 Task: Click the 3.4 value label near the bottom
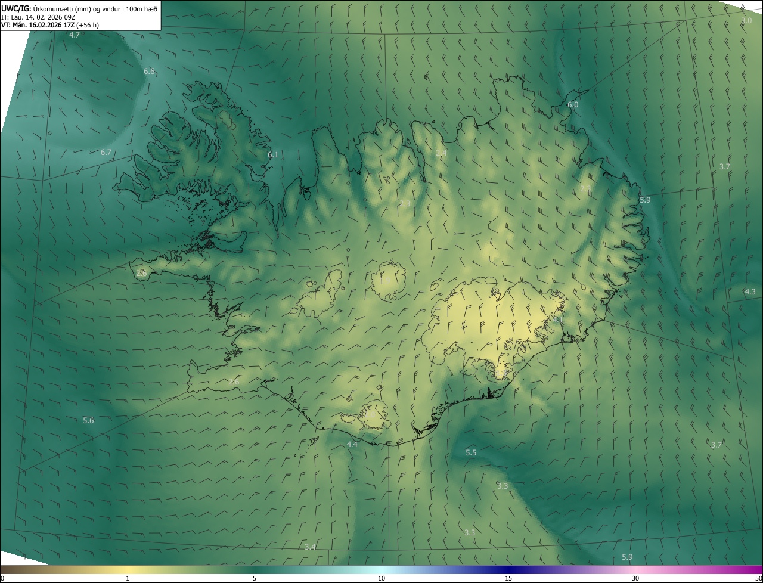pos(310,547)
